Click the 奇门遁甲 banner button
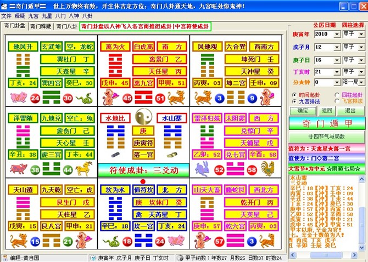The height and width of the screenshot is (262, 368). point(327,123)
